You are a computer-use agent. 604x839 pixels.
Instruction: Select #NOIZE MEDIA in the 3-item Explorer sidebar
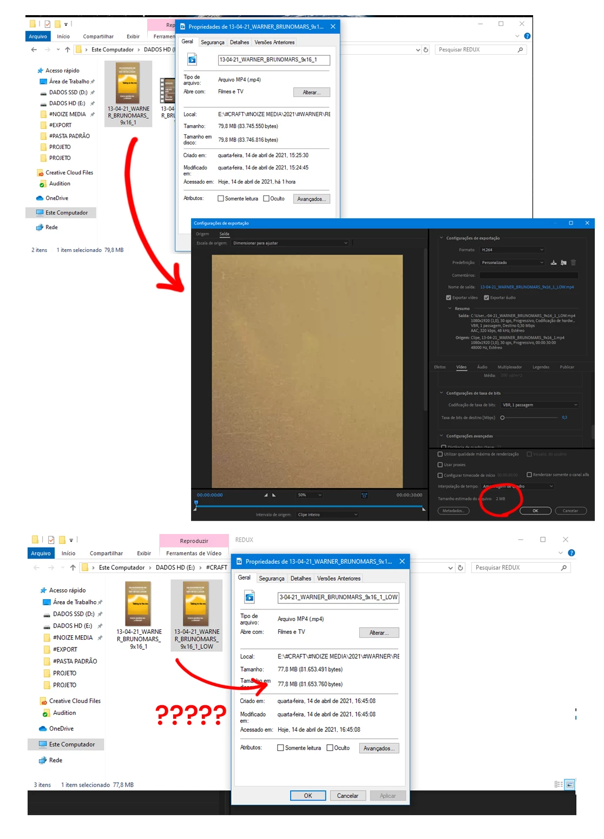click(x=73, y=638)
